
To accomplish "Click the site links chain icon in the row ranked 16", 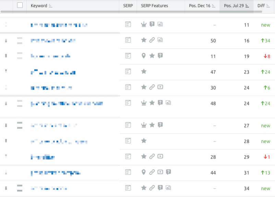I will click(x=152, y=40).
